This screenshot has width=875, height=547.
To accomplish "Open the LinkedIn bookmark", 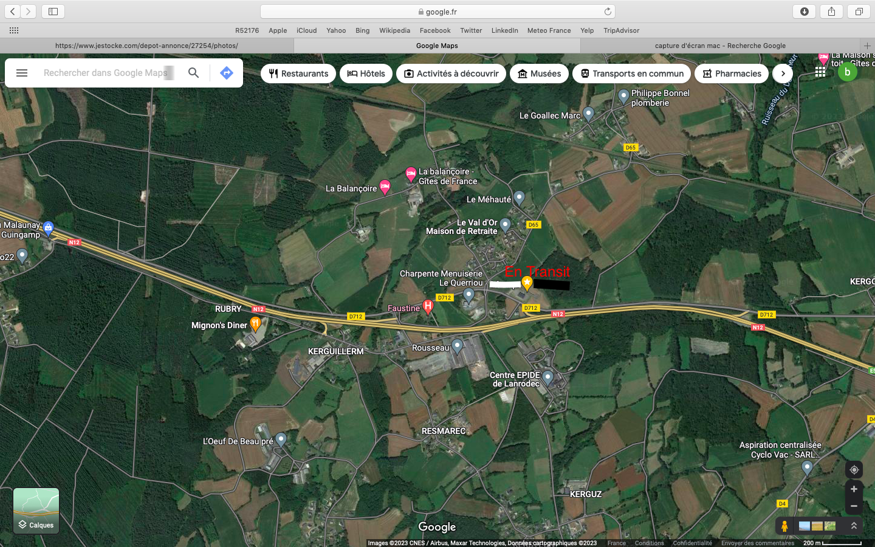I will (x=504, y=30).
